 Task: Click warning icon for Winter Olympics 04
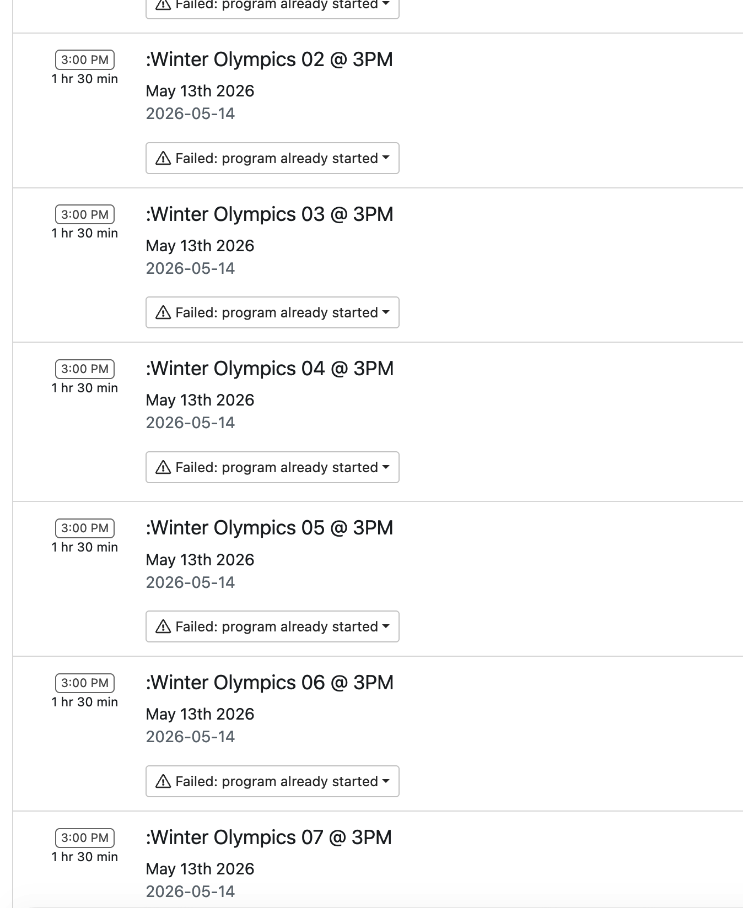click(x=163, y=468)
